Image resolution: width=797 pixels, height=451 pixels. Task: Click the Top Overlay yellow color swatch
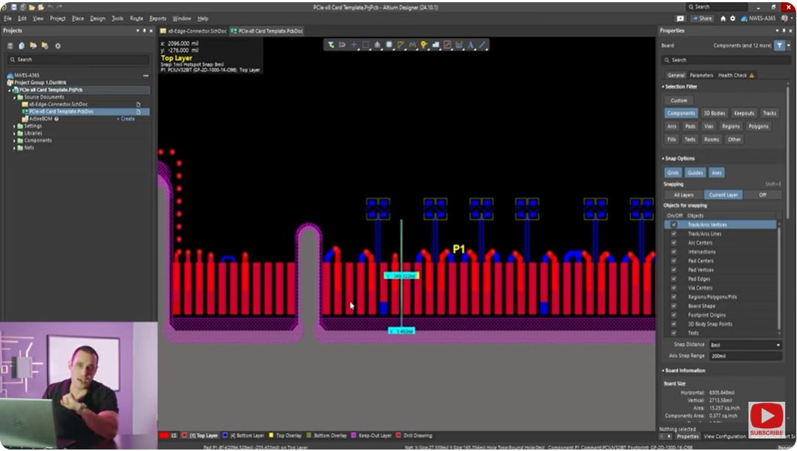click(x=270, y=435)
